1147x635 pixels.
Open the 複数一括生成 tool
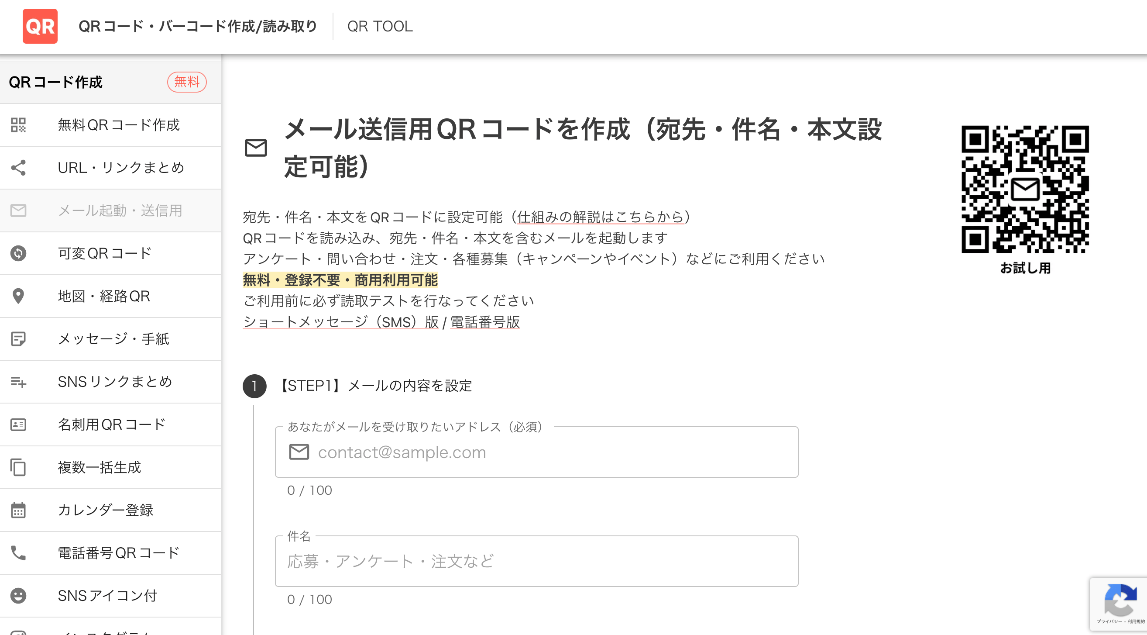tap(100, 467)
